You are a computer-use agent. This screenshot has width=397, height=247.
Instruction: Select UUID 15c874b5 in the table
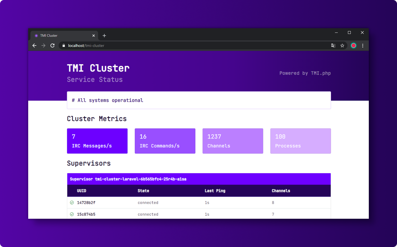[x=86, y=214]
